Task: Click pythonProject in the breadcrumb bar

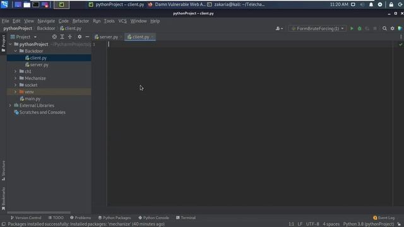Action: [x=18, y=28]
